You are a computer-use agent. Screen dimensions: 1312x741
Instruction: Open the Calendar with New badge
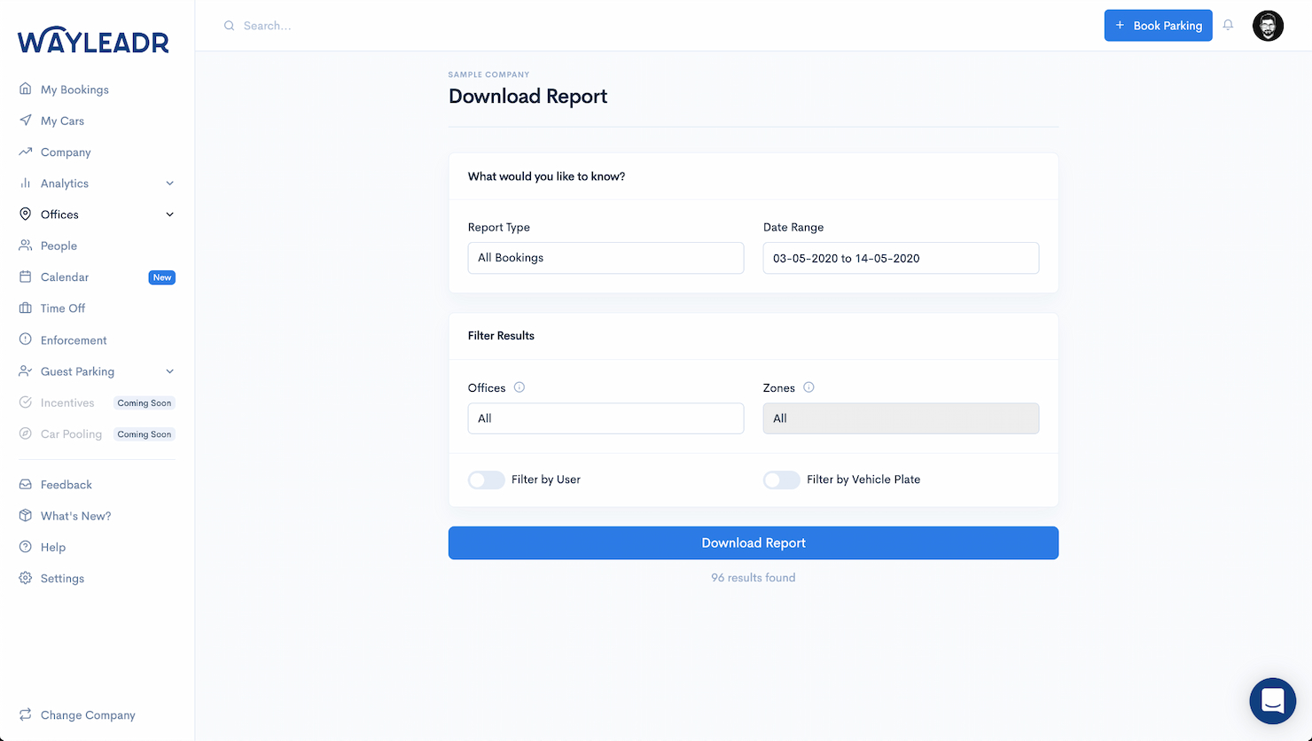point(66,277)
